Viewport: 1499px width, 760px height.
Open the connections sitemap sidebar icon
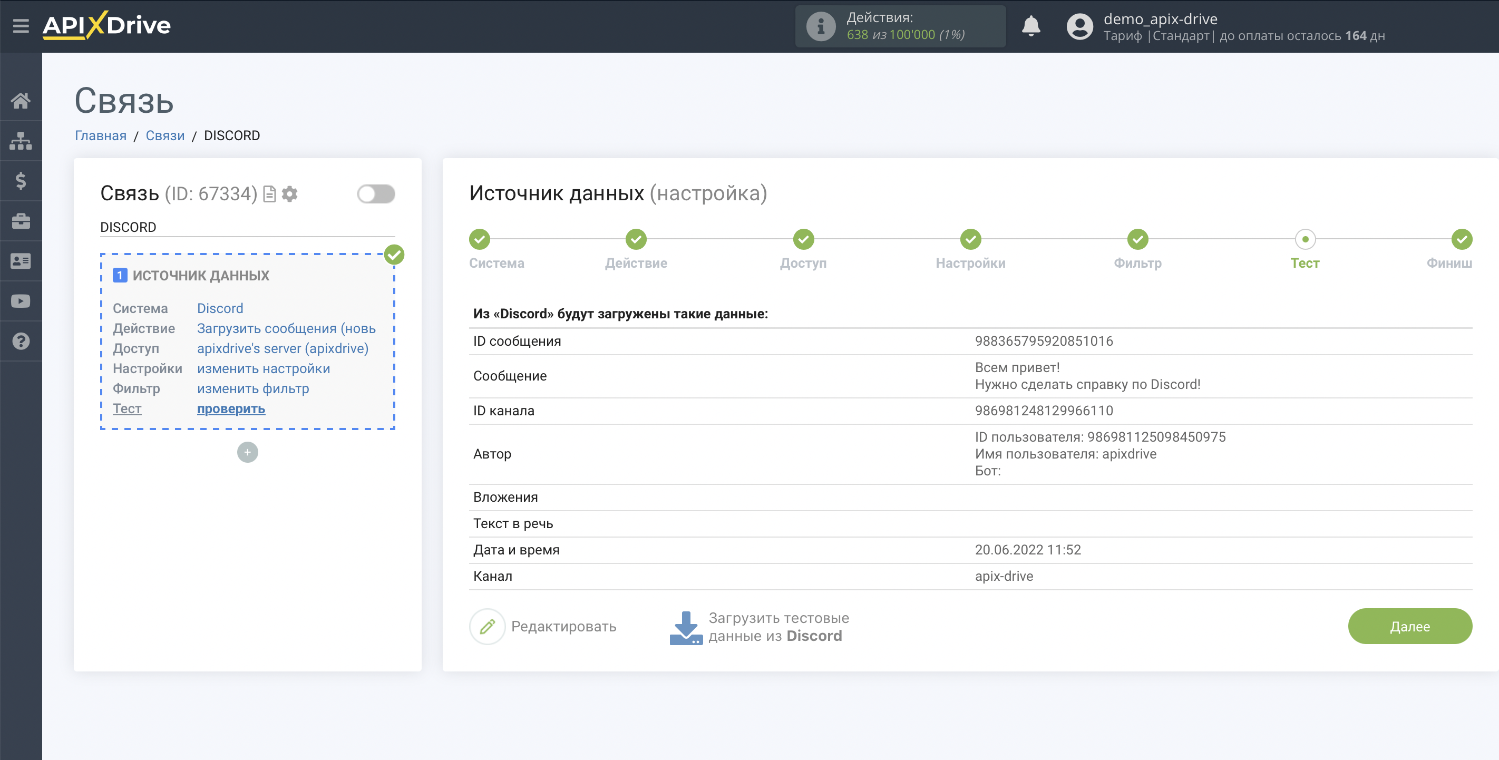click(x=21, y=141)
